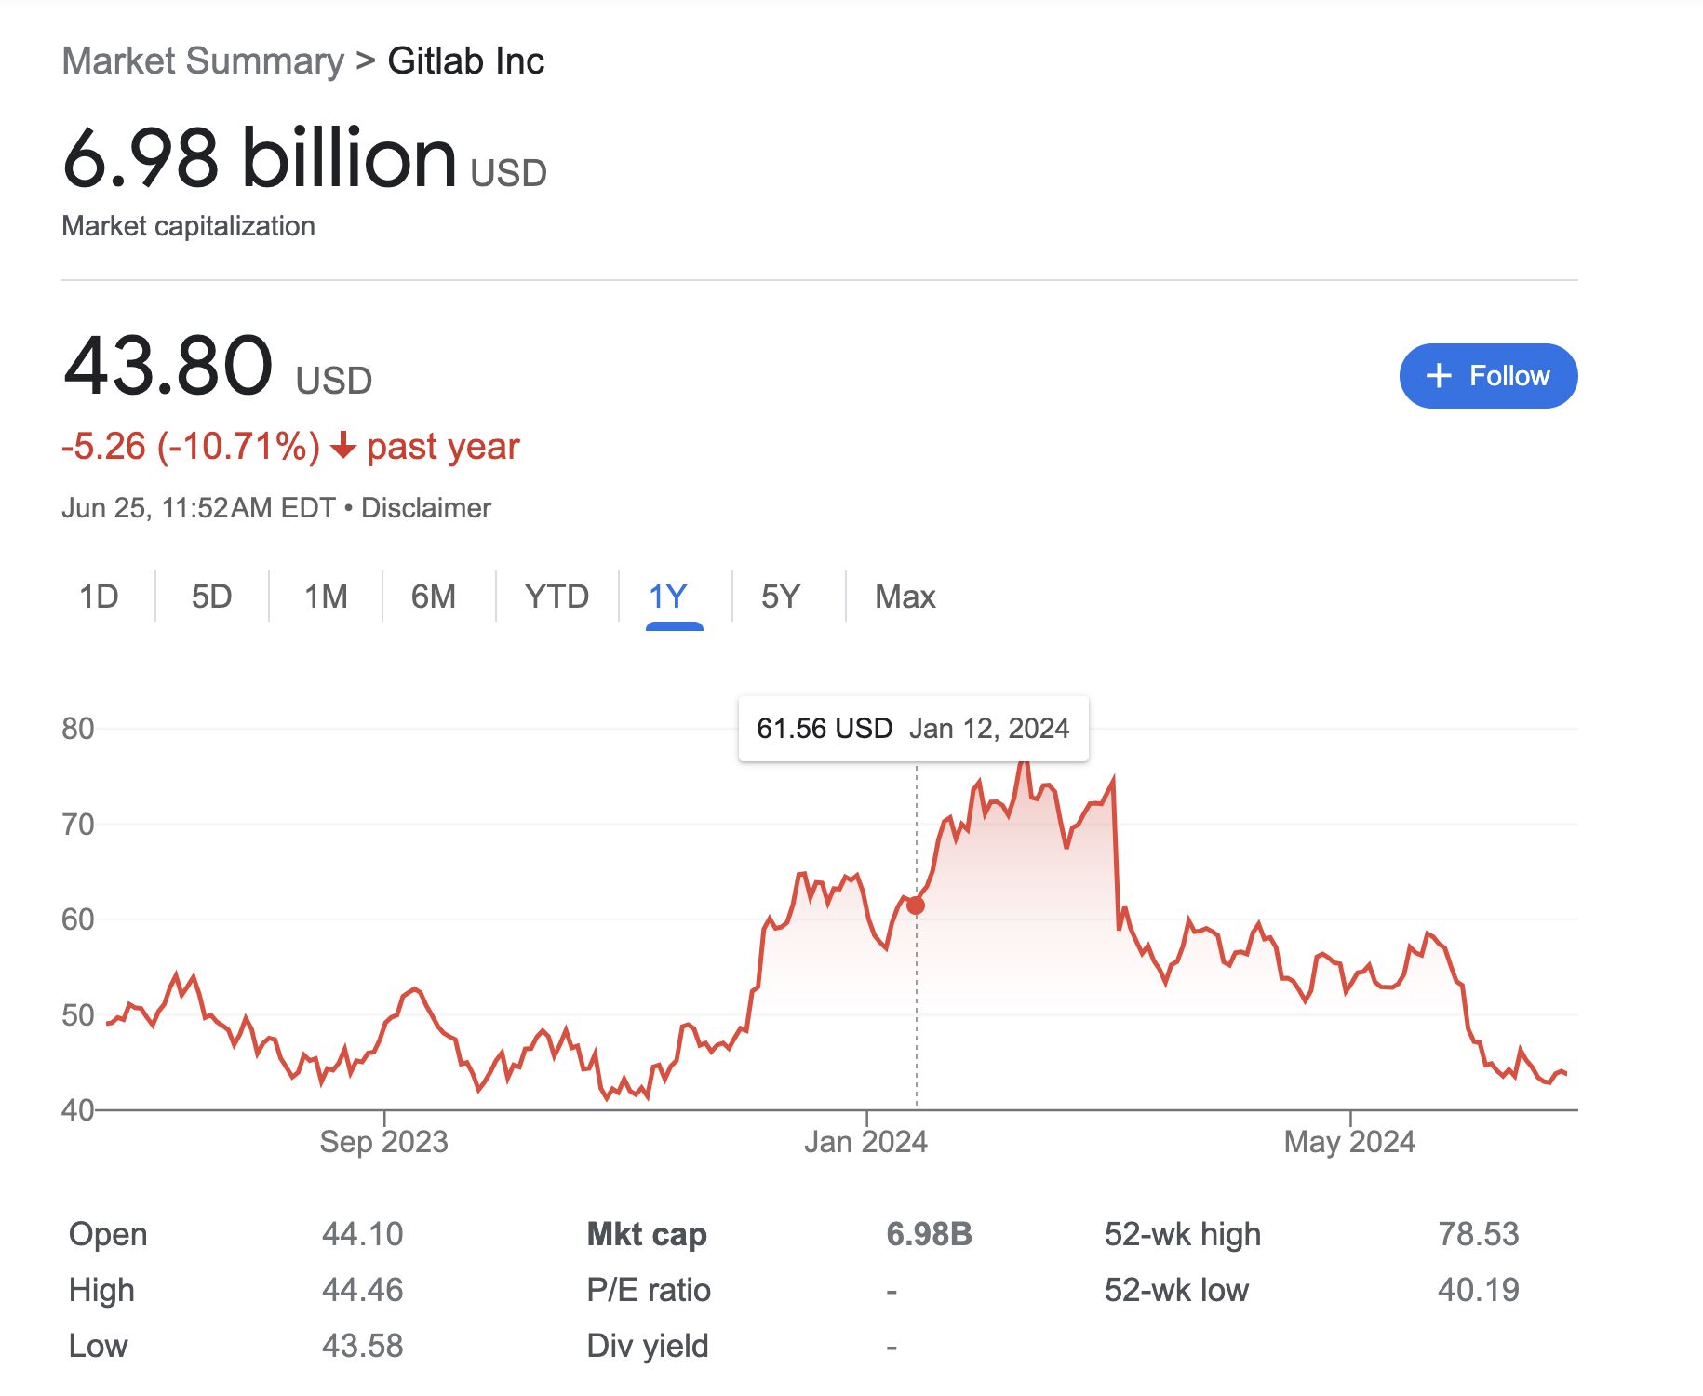Select the Max time range tab
The width and height of the screenshot is (1703, 1396).
tap(905, 597)
